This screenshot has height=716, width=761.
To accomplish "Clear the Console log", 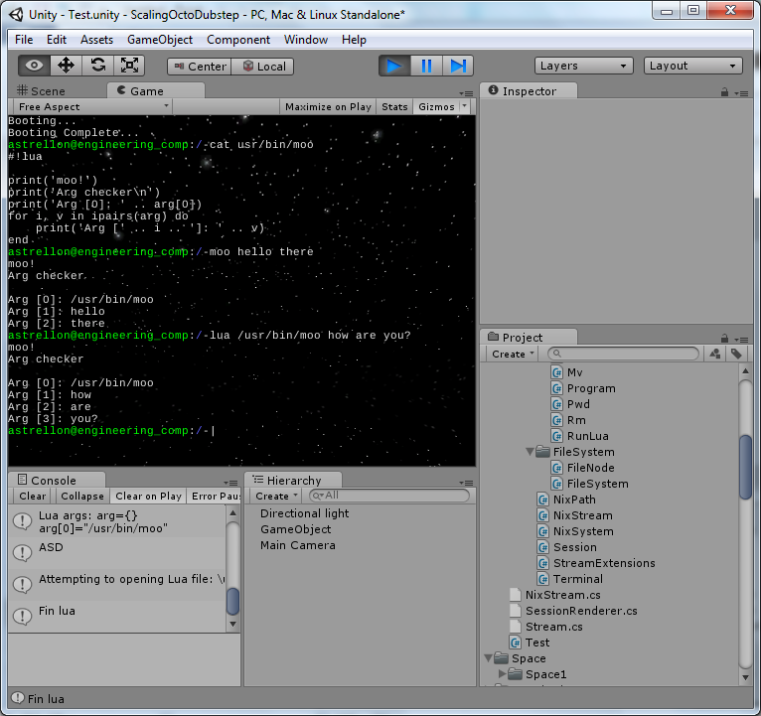I will tap(33, 497).
